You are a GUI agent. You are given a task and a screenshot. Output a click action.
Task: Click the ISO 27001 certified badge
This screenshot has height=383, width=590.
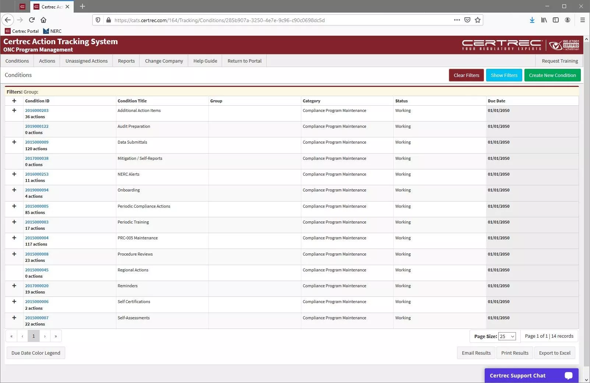pyautogui.click(x=564, y=45)
